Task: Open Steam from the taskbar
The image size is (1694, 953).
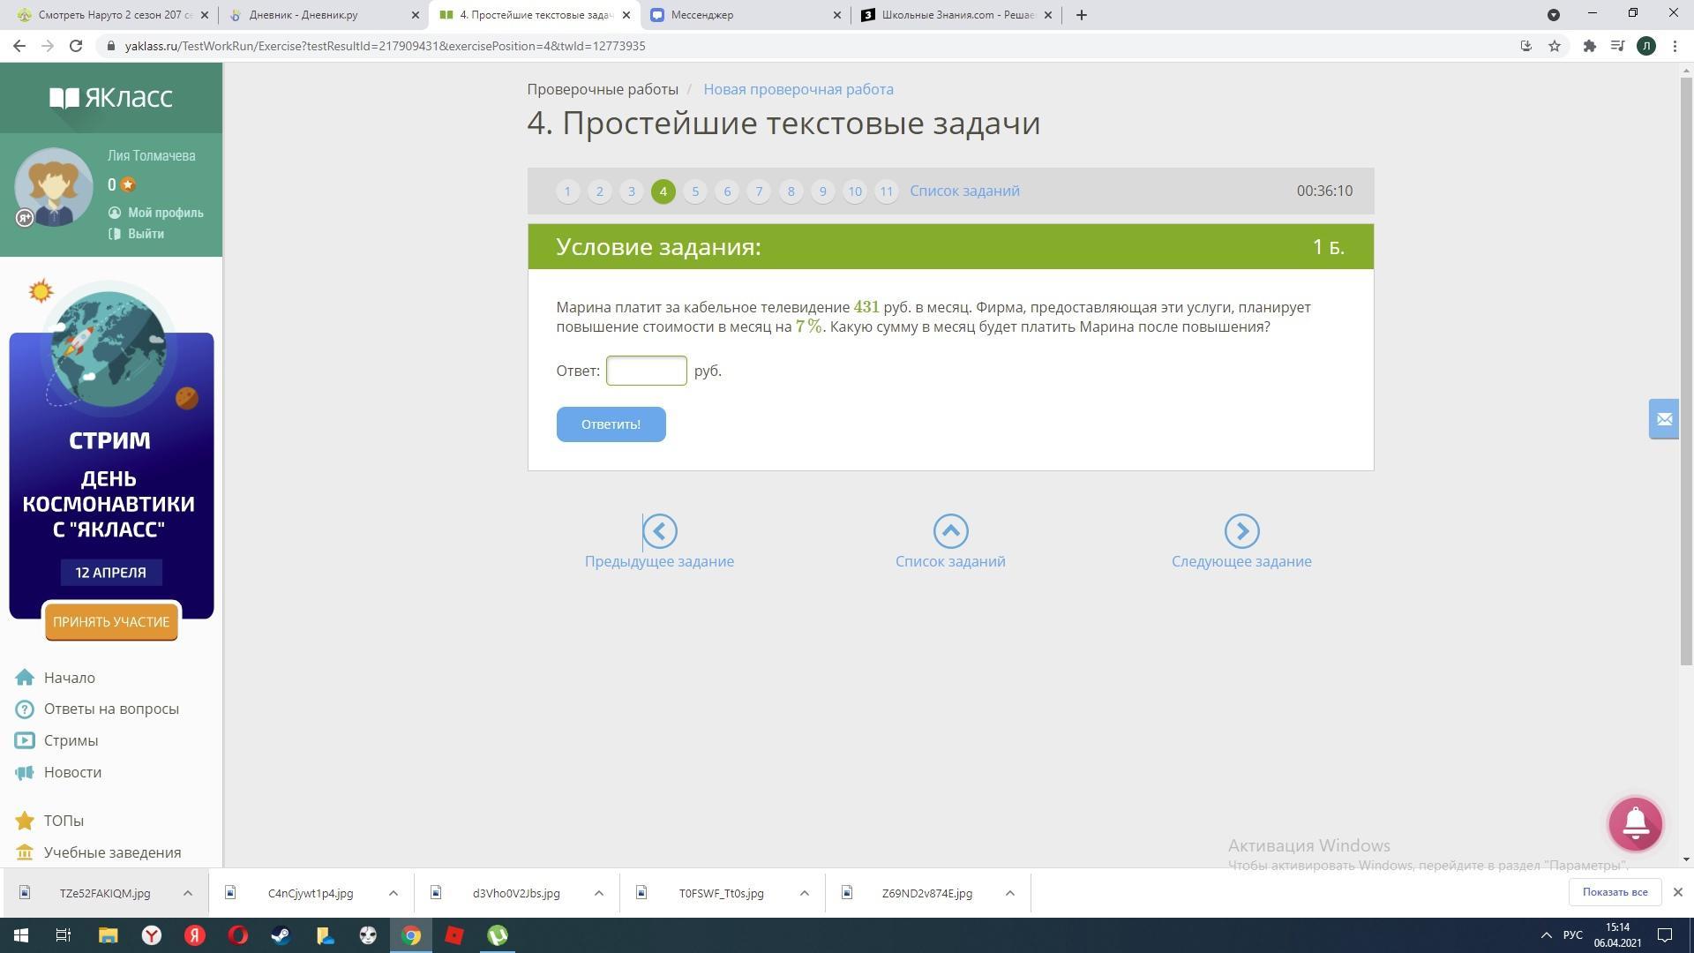Action: (281, 935)
